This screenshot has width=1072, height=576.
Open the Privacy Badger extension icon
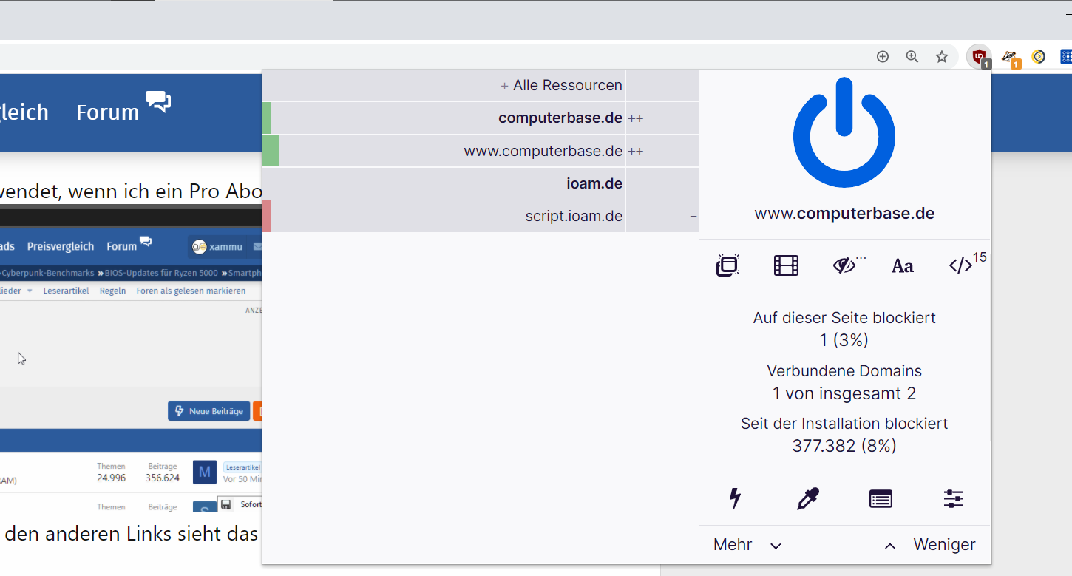click(x=1010, y=57)
